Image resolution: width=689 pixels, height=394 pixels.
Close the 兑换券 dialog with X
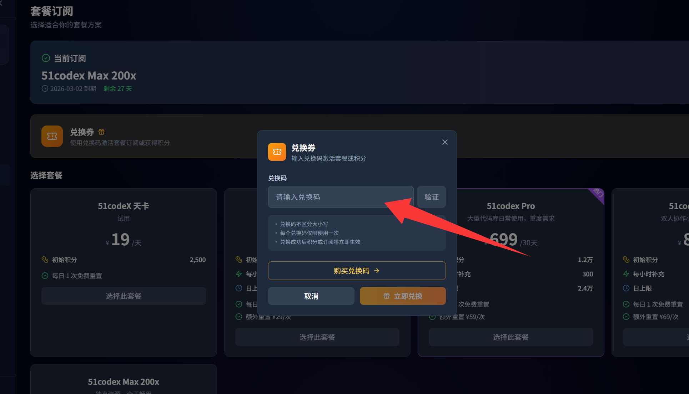click(445, 142)
